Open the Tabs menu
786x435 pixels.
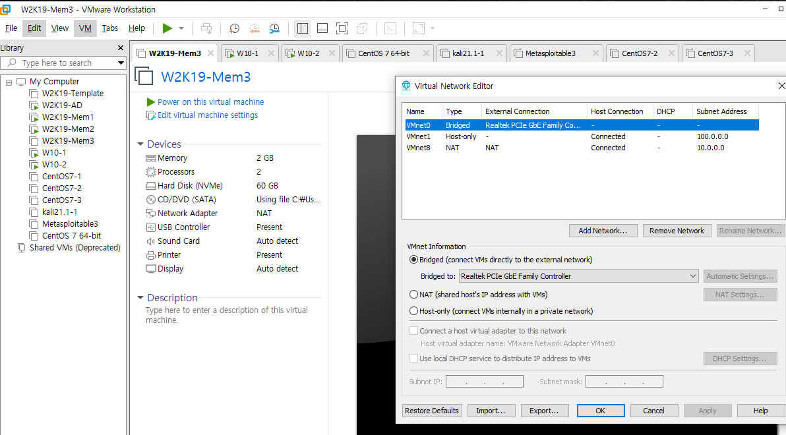point(109,28)
